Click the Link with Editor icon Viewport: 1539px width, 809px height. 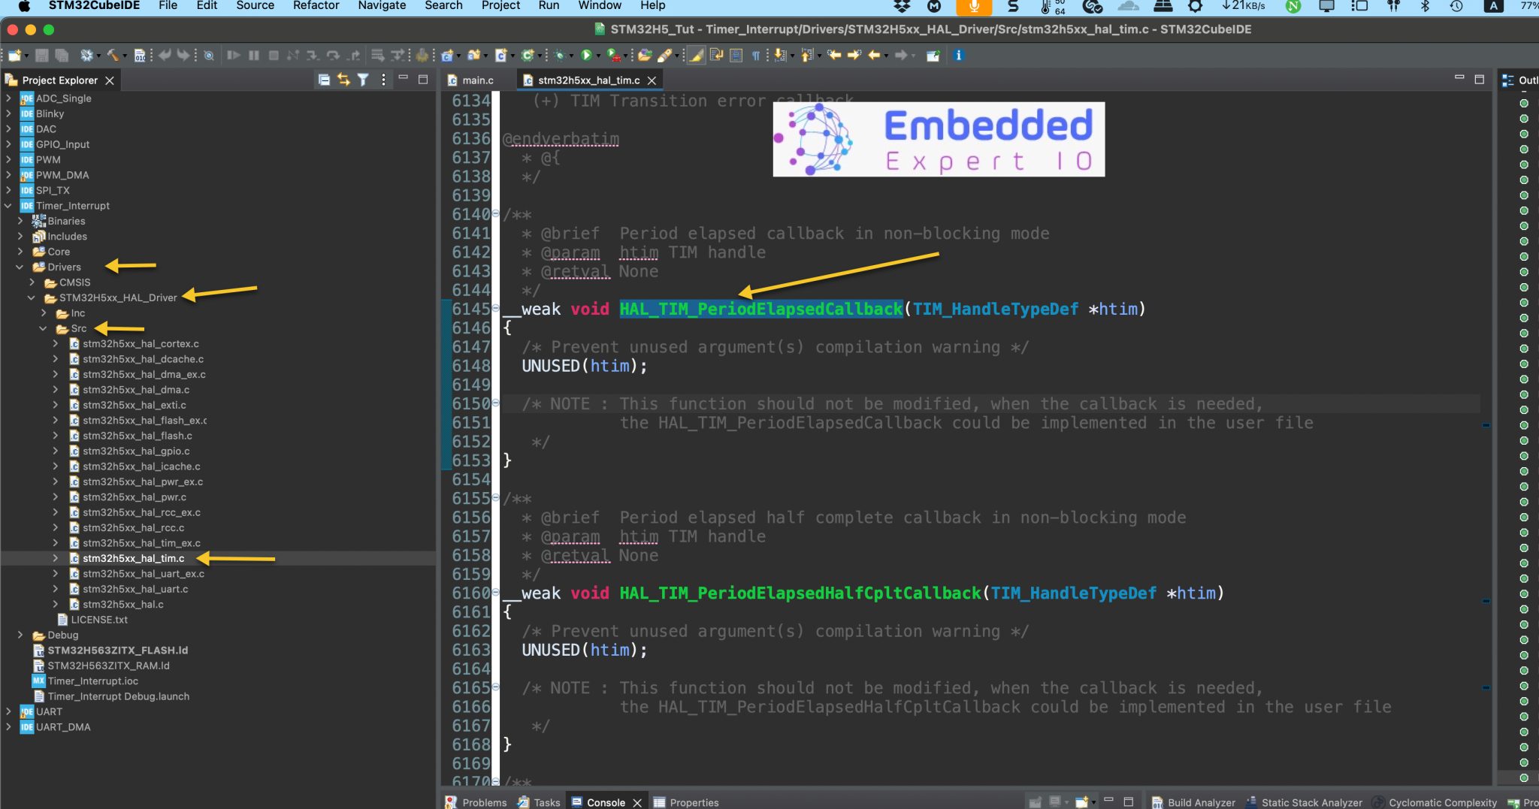coord(343,80)
